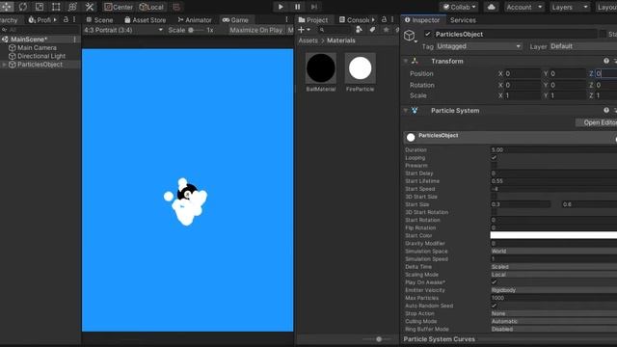This screenshot has width=617, height=347.
Task: Switch to the Scene tab
Action: pos(99,19)
